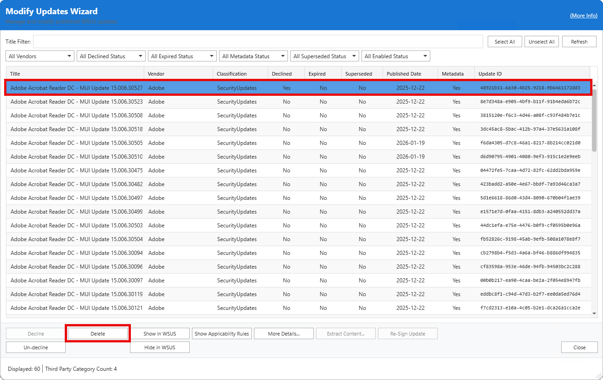Refresh the updates list
603x380 pixels.
579,41
